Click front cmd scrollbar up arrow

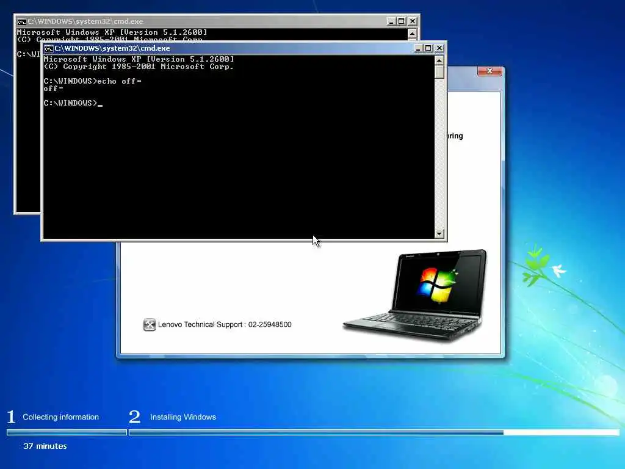439,60
